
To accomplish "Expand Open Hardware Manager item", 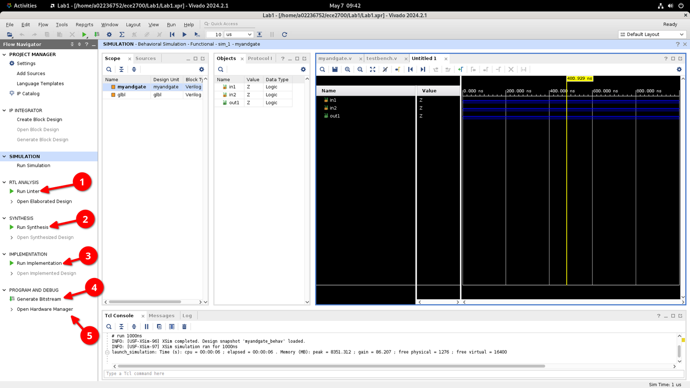I will [x=12, y=309].
